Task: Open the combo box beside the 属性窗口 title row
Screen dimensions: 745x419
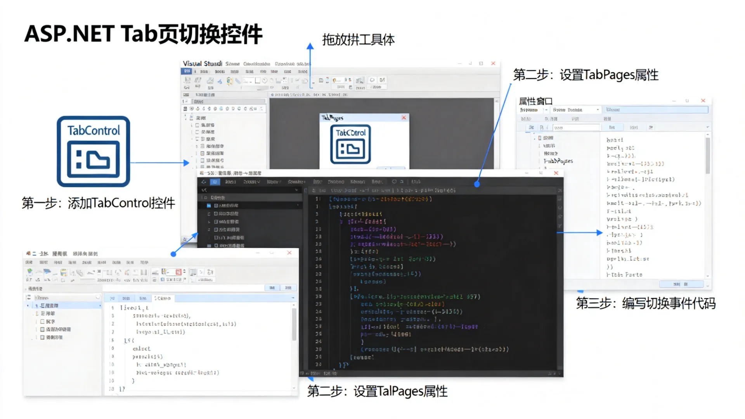Action: [x=576, y=110]
